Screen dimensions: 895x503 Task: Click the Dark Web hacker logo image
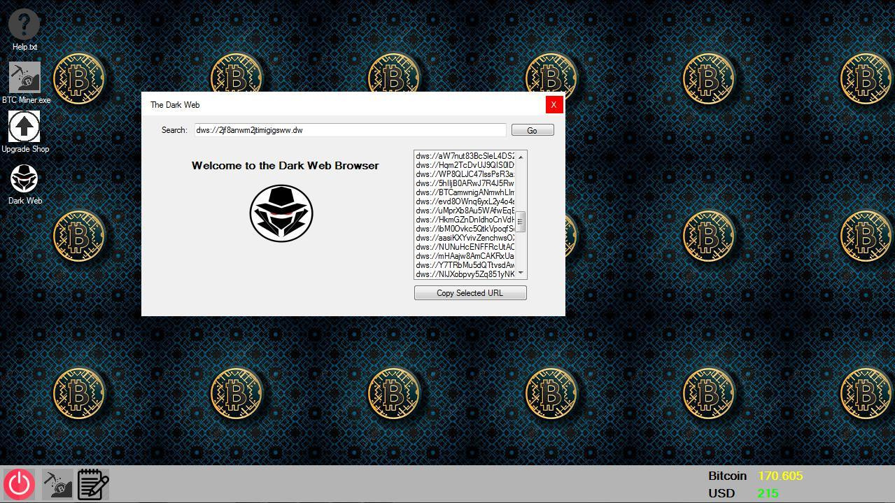tap(281, 213)
